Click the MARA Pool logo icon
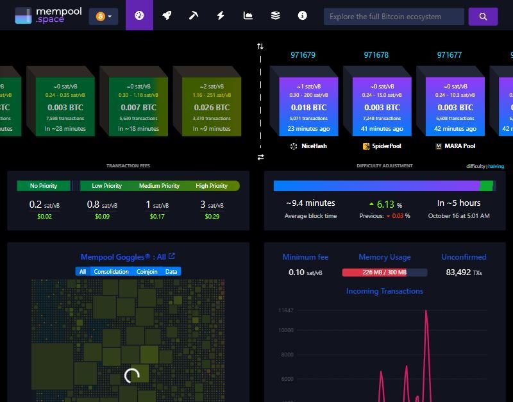 439,146
